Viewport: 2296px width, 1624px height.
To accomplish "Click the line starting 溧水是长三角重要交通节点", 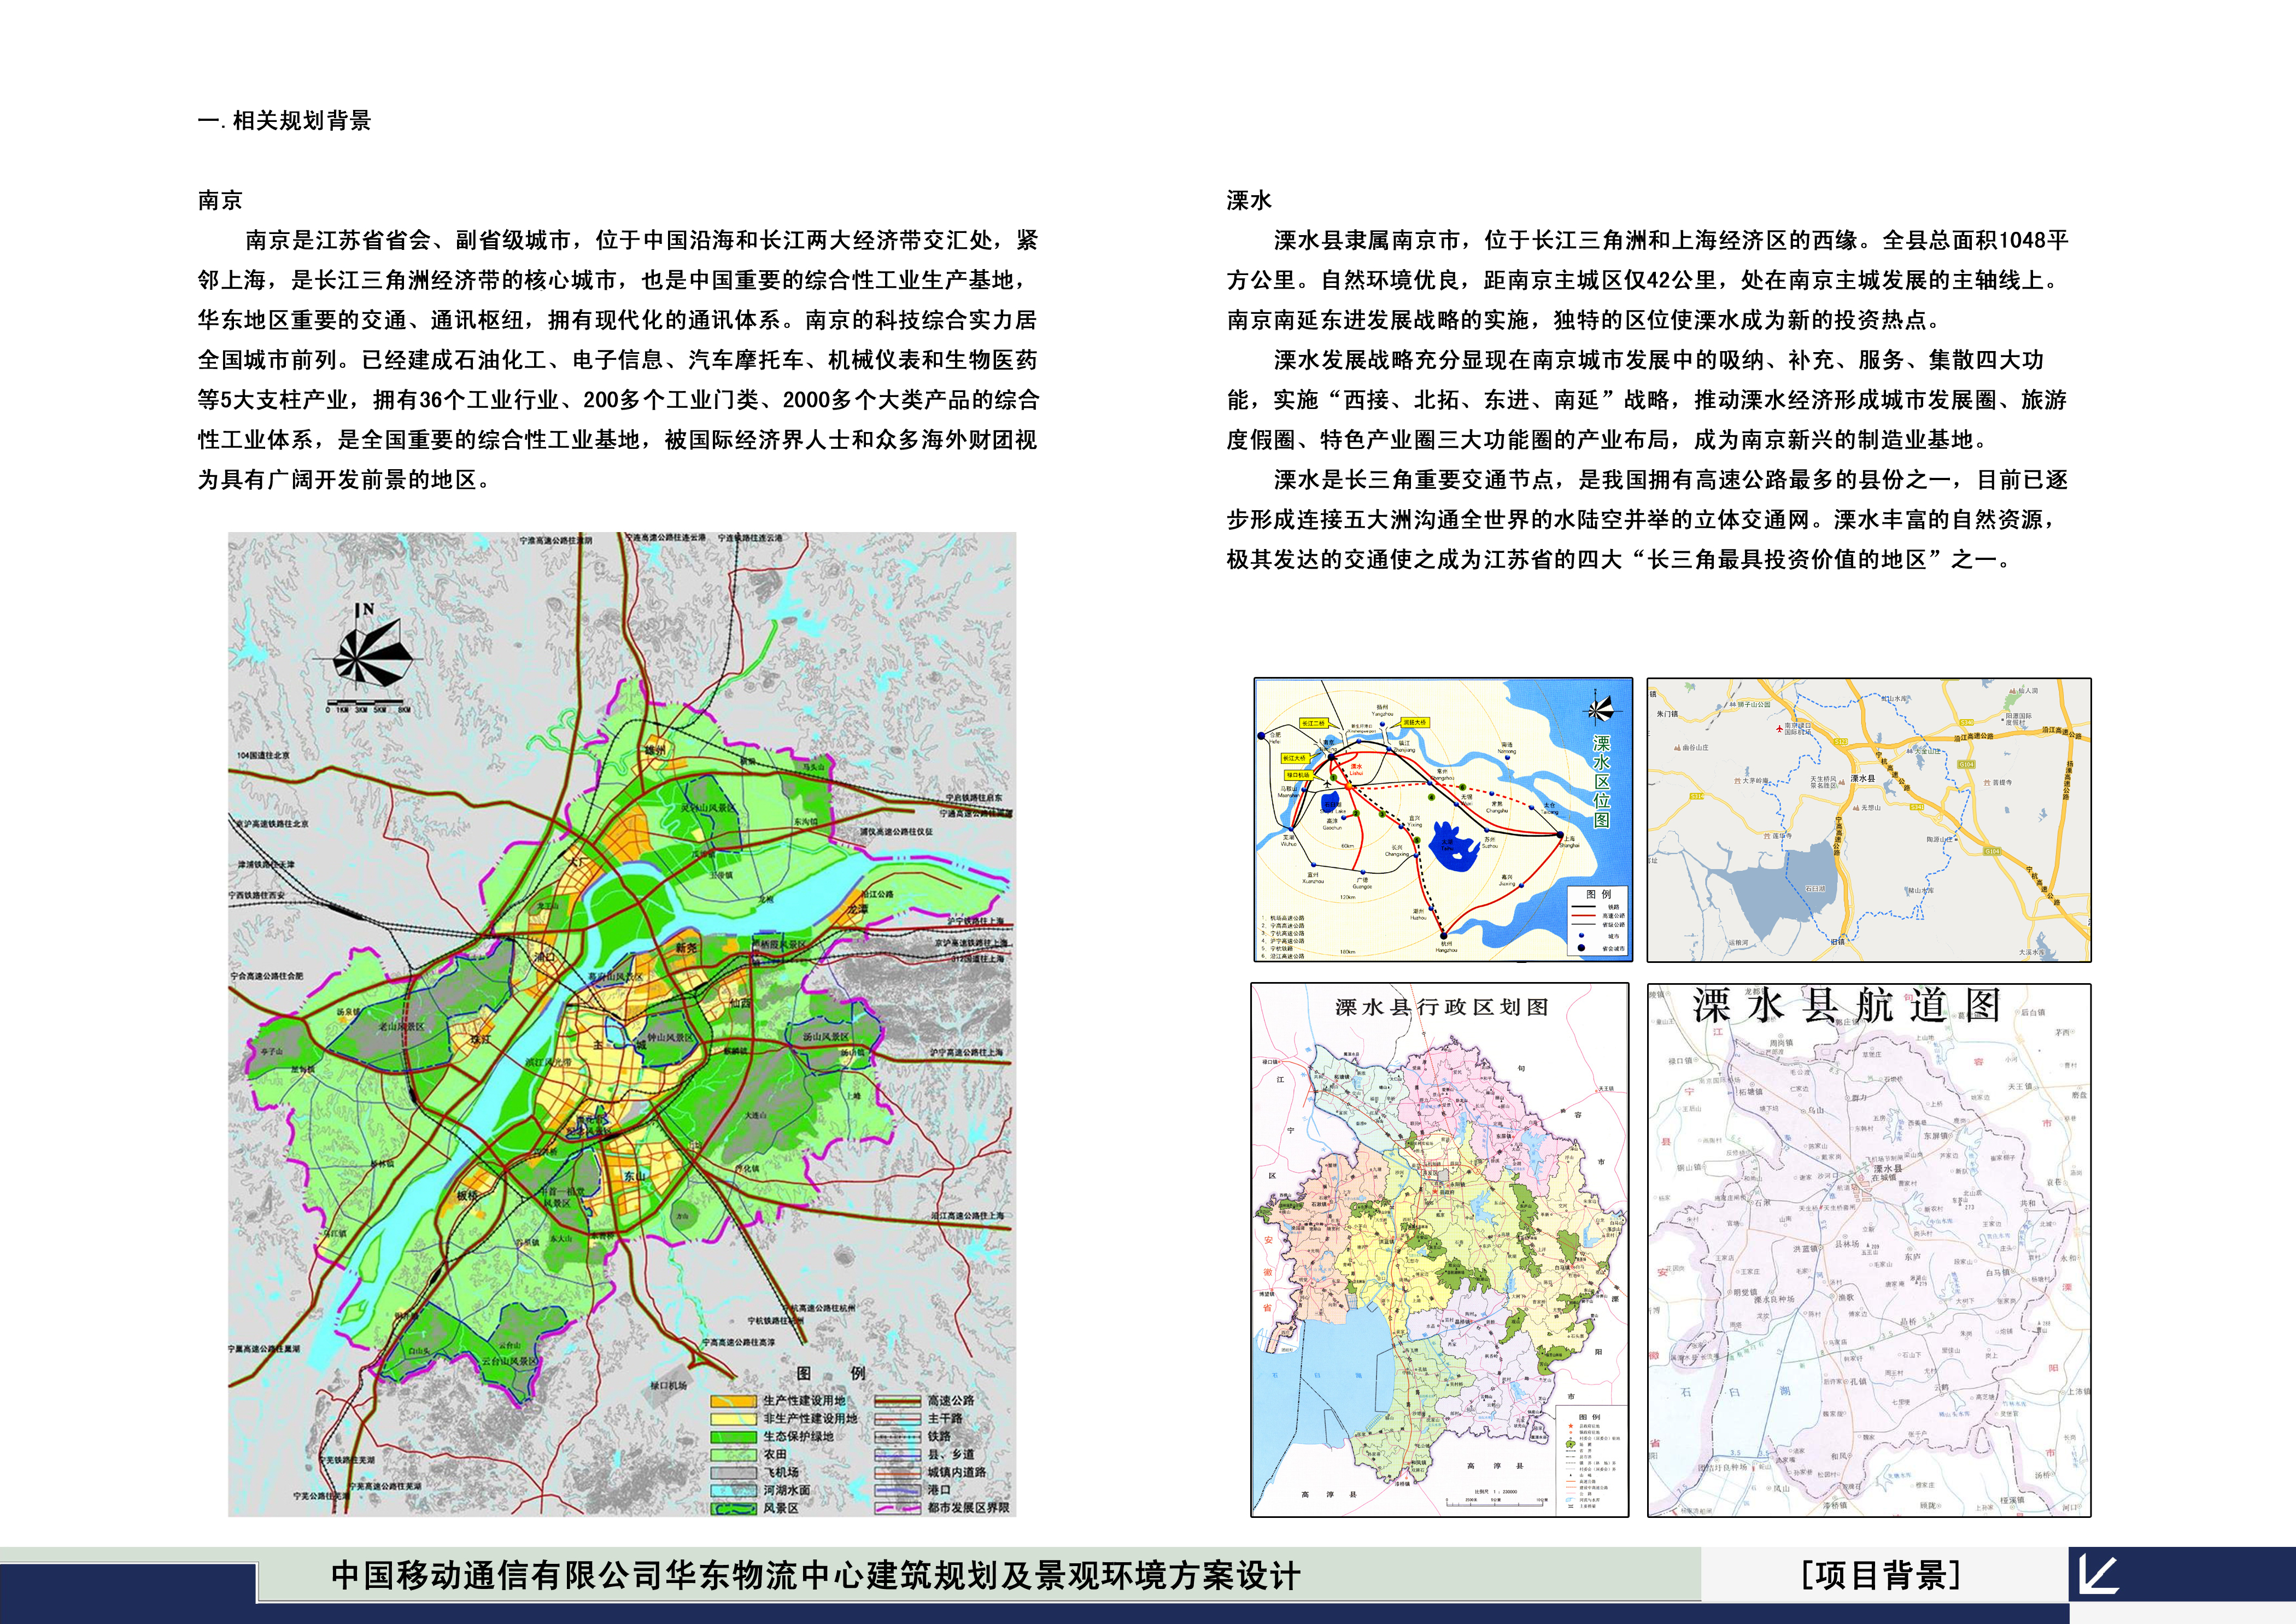I will (1671, 480).
